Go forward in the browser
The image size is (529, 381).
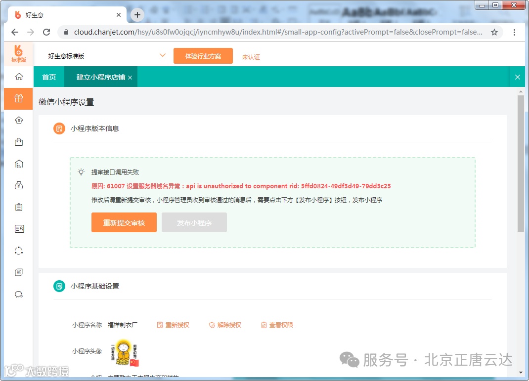coord(31,32)
